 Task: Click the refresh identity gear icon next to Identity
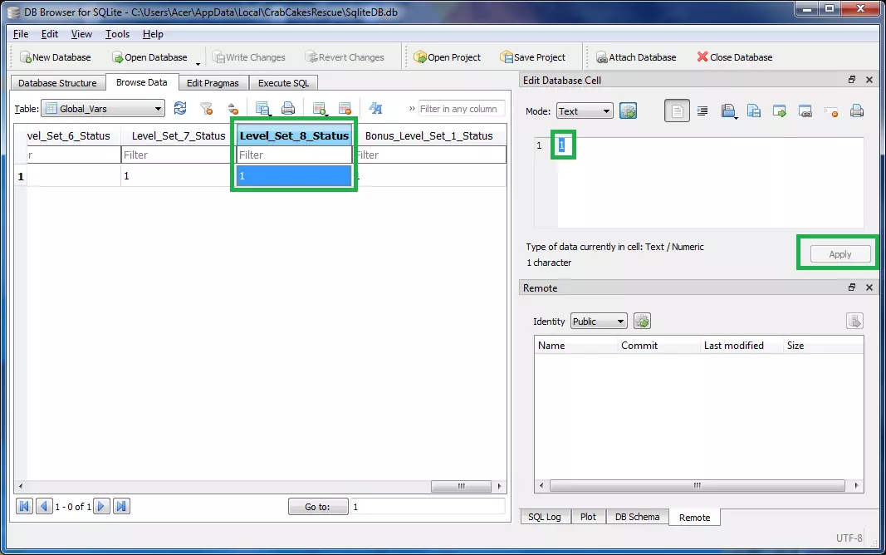coord(642,321)
